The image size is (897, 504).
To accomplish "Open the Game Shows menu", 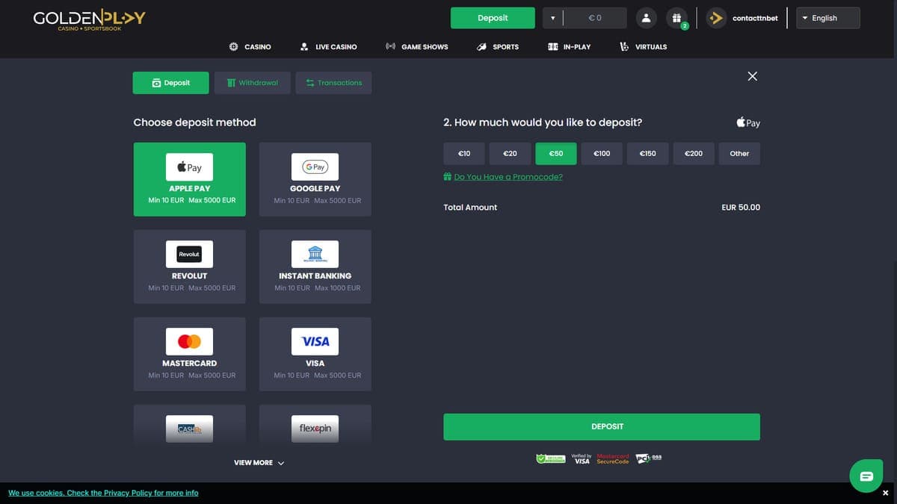I will click(417, 46).
